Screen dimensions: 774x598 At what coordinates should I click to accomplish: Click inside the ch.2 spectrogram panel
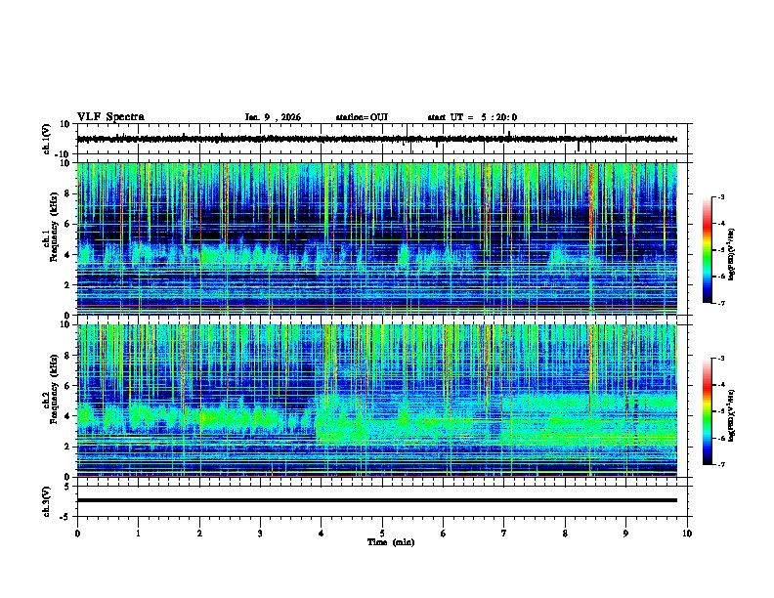point(376,401)
